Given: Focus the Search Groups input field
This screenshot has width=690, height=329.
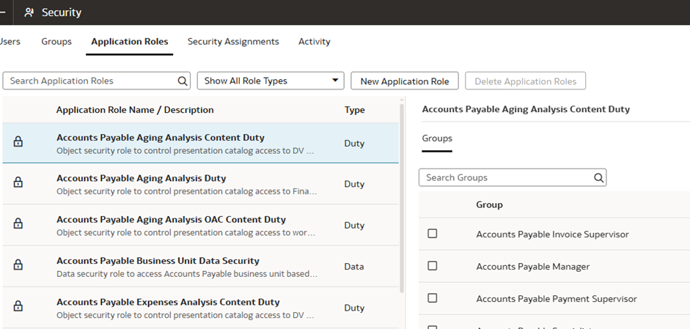Looking at the screenshot, I should pos(506,177).
